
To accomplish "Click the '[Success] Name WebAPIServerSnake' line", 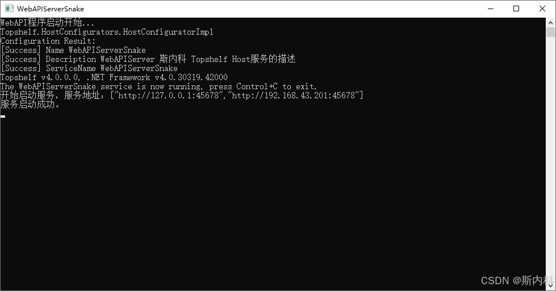I will click(73, 50).
